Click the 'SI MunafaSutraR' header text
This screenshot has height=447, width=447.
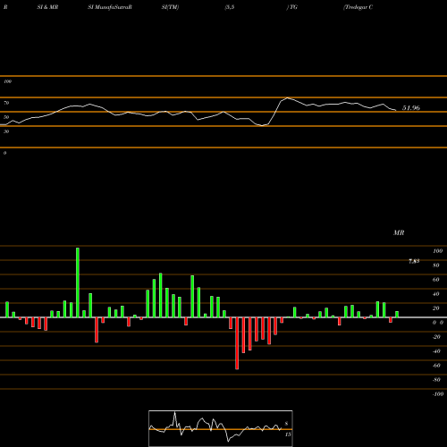pyautogui.click(x=110, y=7)
